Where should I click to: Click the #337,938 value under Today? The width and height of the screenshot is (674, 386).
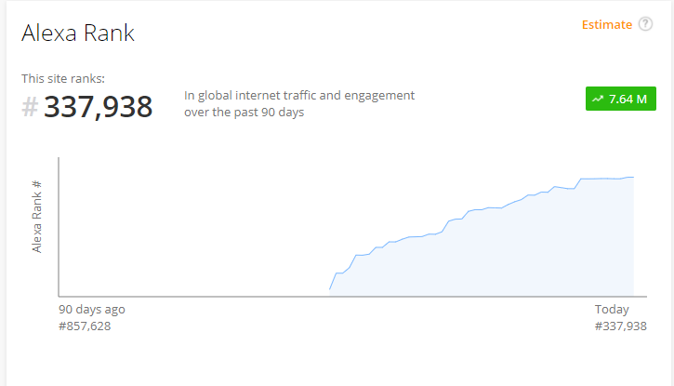coord(621,326)
